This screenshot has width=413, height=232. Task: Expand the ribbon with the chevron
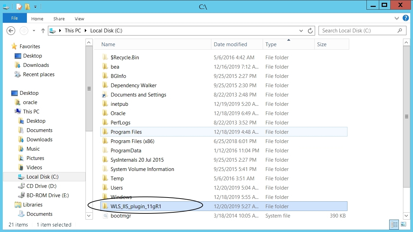pos(397,18)
